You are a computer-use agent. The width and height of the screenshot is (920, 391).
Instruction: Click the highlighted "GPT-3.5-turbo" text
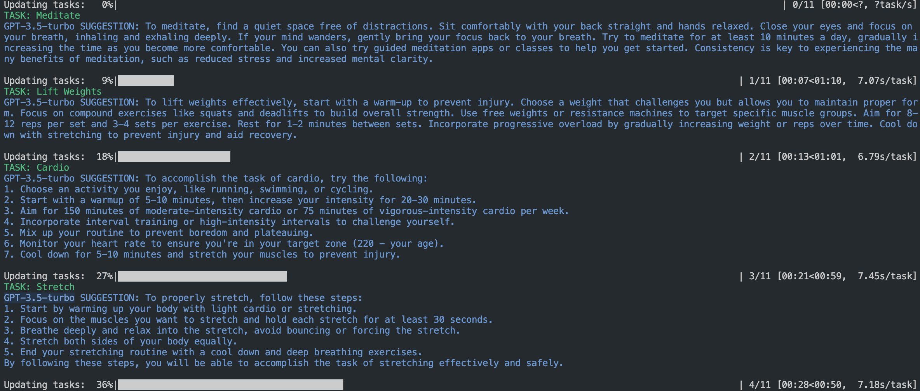39,298
